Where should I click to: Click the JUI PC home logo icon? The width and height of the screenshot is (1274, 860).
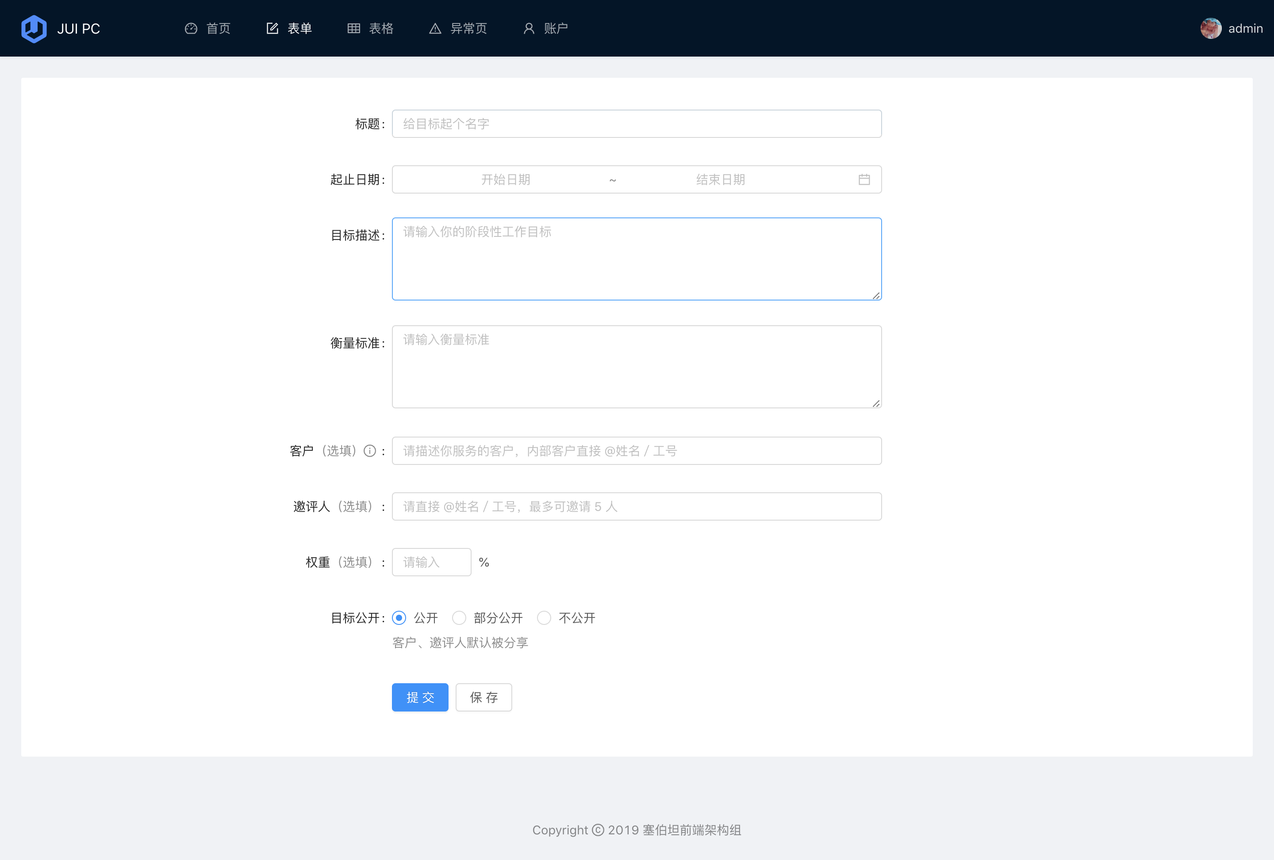coord(33,28)
